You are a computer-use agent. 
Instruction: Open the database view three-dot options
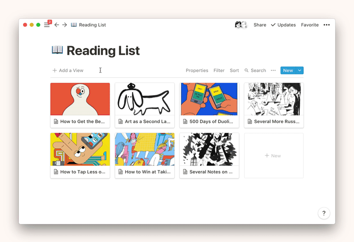pos(273,70)
